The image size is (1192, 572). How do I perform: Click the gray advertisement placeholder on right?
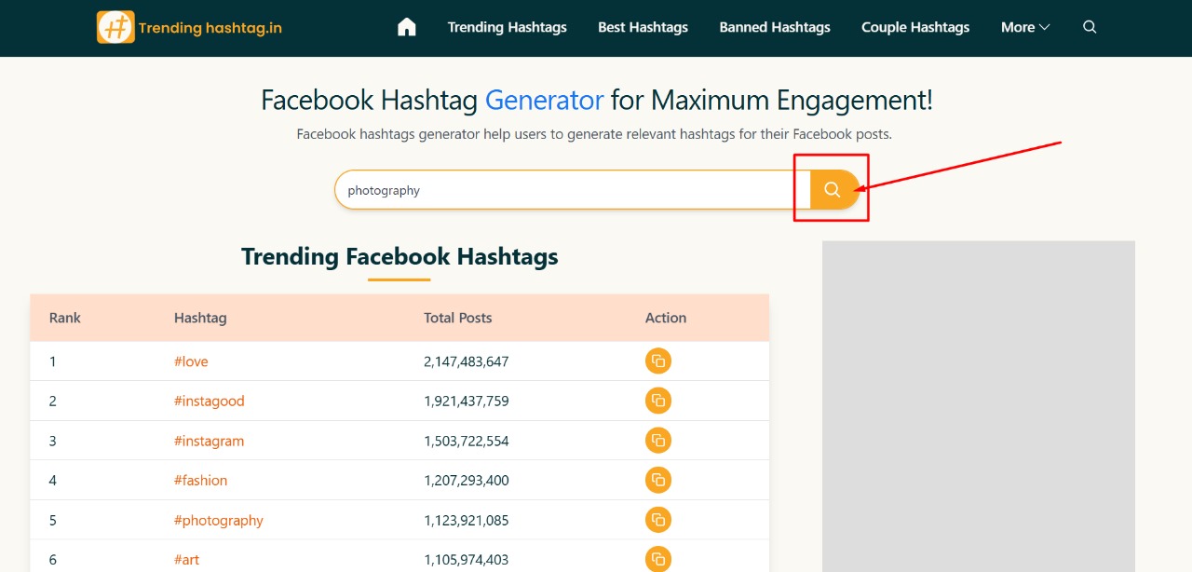[978, 406]
